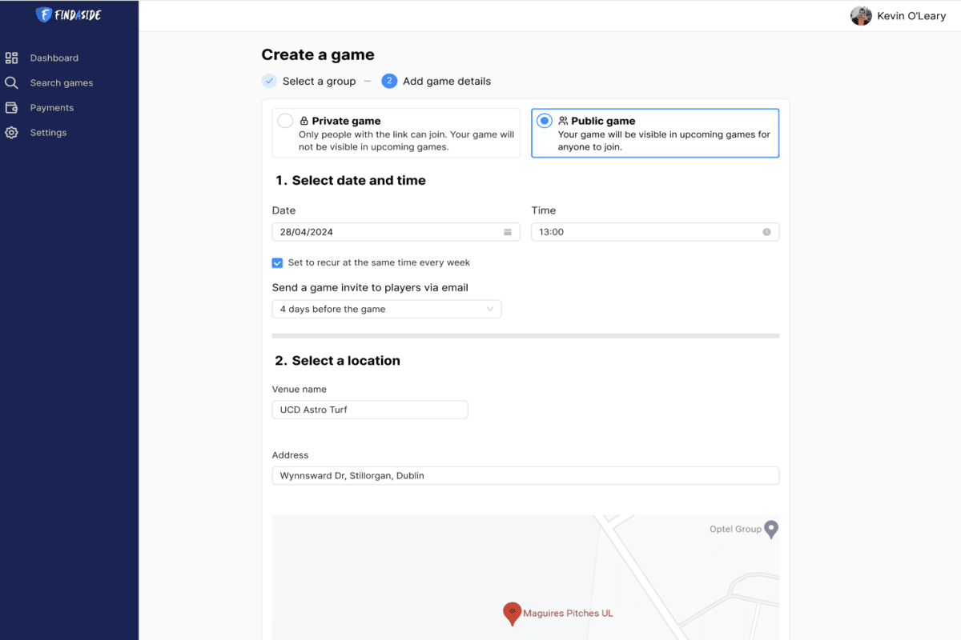Click the lock icon on Private game
This screenshot has height=640, width=961.
coord(304,121)
